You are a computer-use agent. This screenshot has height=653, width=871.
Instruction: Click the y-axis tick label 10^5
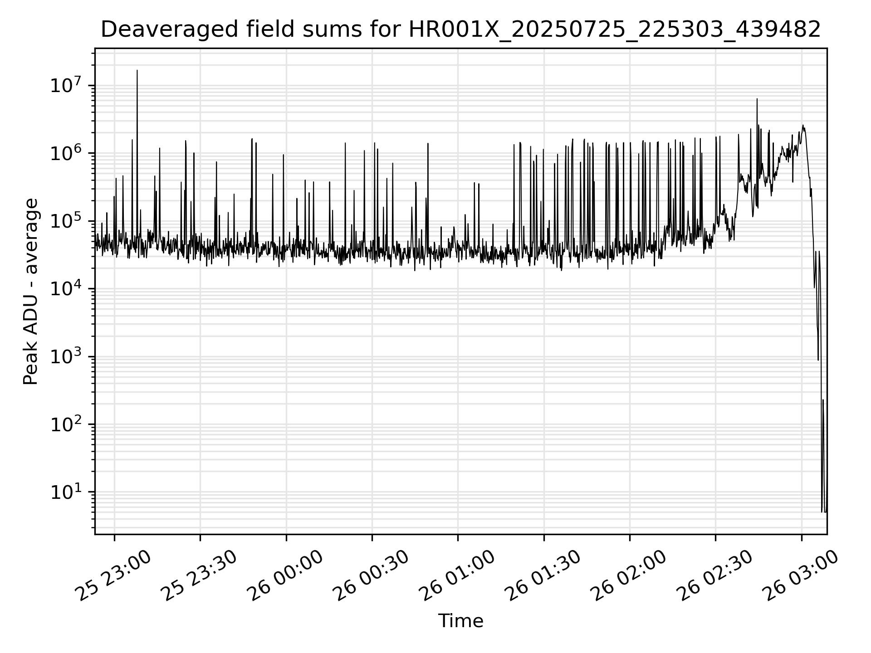coord(66,221)
